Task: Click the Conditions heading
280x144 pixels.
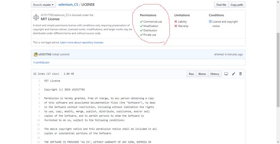Action: coord(216,15)
